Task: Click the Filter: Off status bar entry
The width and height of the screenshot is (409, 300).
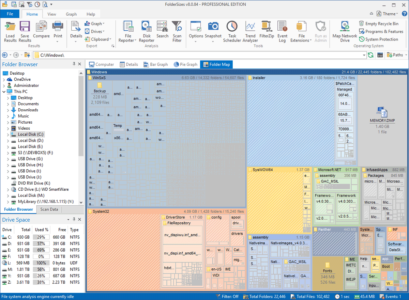Action: [x=227, y=297]
